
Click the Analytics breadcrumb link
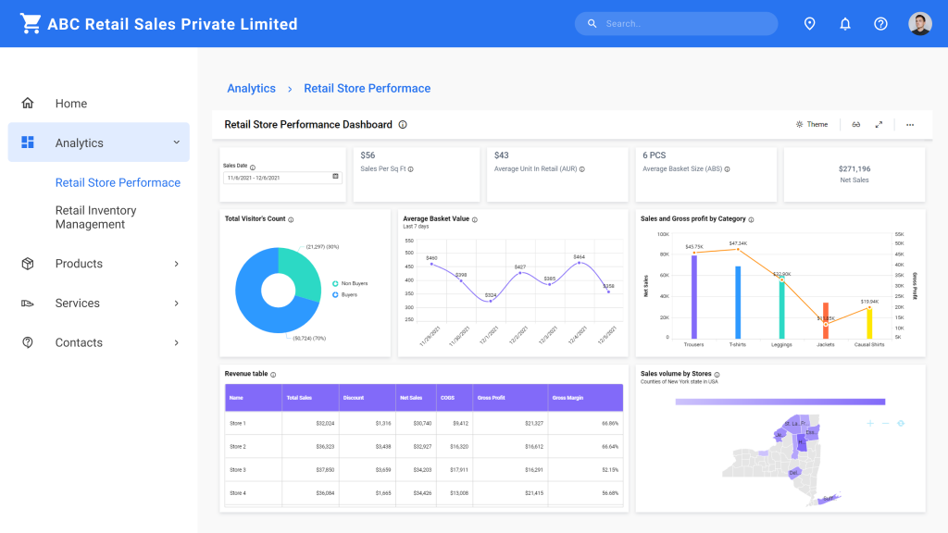[251, 88]
